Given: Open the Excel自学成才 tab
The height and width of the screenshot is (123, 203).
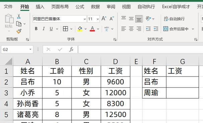Looking at the screenshot, I should point(176,7).
